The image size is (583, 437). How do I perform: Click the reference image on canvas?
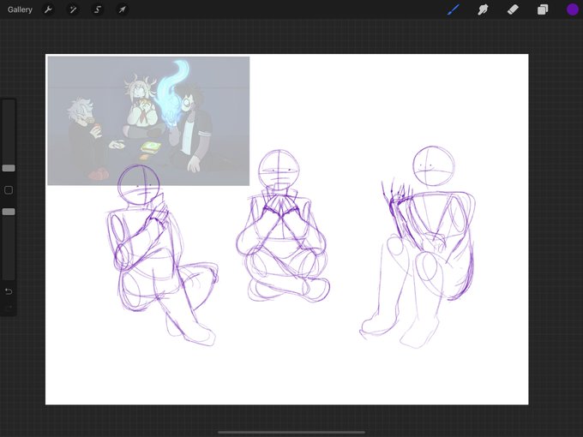[148, 121]
